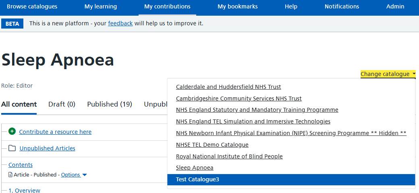Click the Sleep Apnoea page heading
The height and width of the screenshot is (193, 419).
click(58, 60)
